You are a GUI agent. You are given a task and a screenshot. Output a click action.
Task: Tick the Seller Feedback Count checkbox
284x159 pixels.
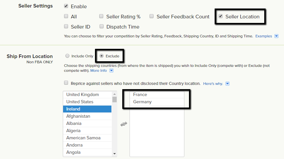point(152,16)
